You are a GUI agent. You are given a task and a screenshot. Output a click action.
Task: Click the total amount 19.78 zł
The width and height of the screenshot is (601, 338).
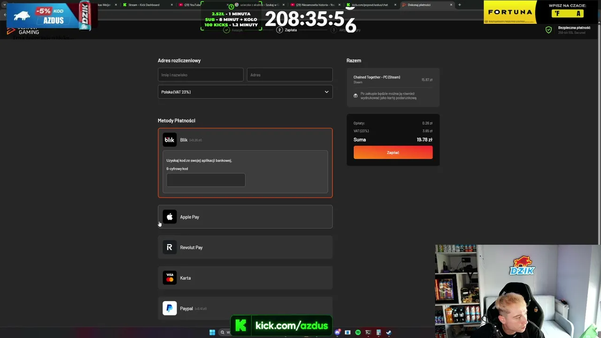coord(424,140)
